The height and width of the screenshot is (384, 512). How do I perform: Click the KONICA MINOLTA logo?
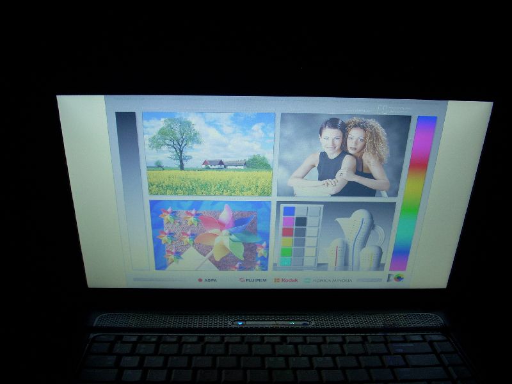click(328, 280)
